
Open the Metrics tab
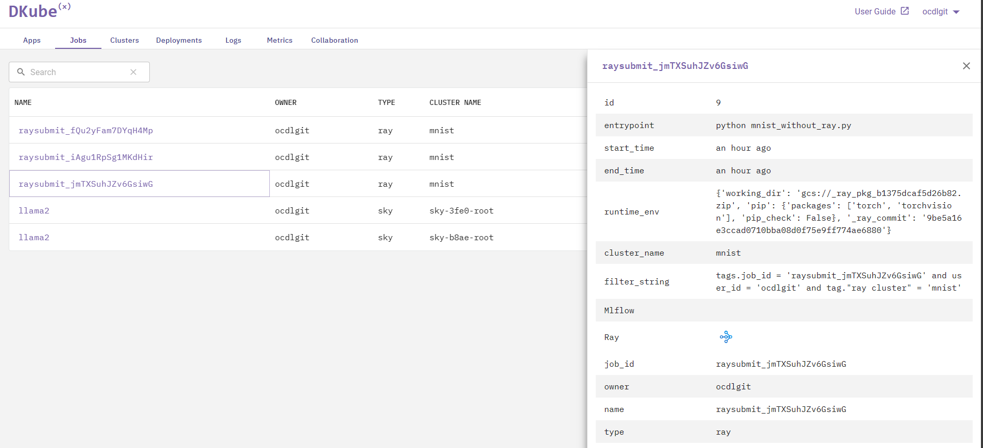click(280, 40)
